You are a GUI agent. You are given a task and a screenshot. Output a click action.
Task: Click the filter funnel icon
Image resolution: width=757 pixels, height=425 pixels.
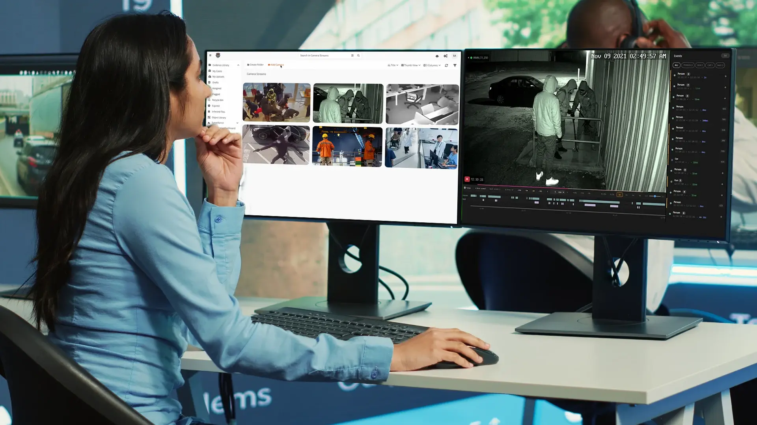point(455,65)
